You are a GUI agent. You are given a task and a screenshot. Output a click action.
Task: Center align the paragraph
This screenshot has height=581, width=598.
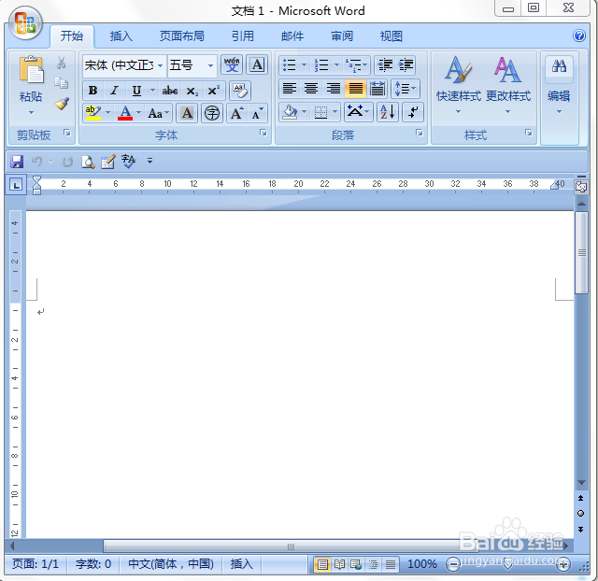tap(311, 89)
